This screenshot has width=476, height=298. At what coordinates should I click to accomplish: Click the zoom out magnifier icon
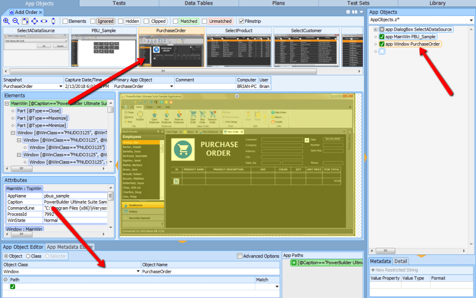[x=15, y=21]
